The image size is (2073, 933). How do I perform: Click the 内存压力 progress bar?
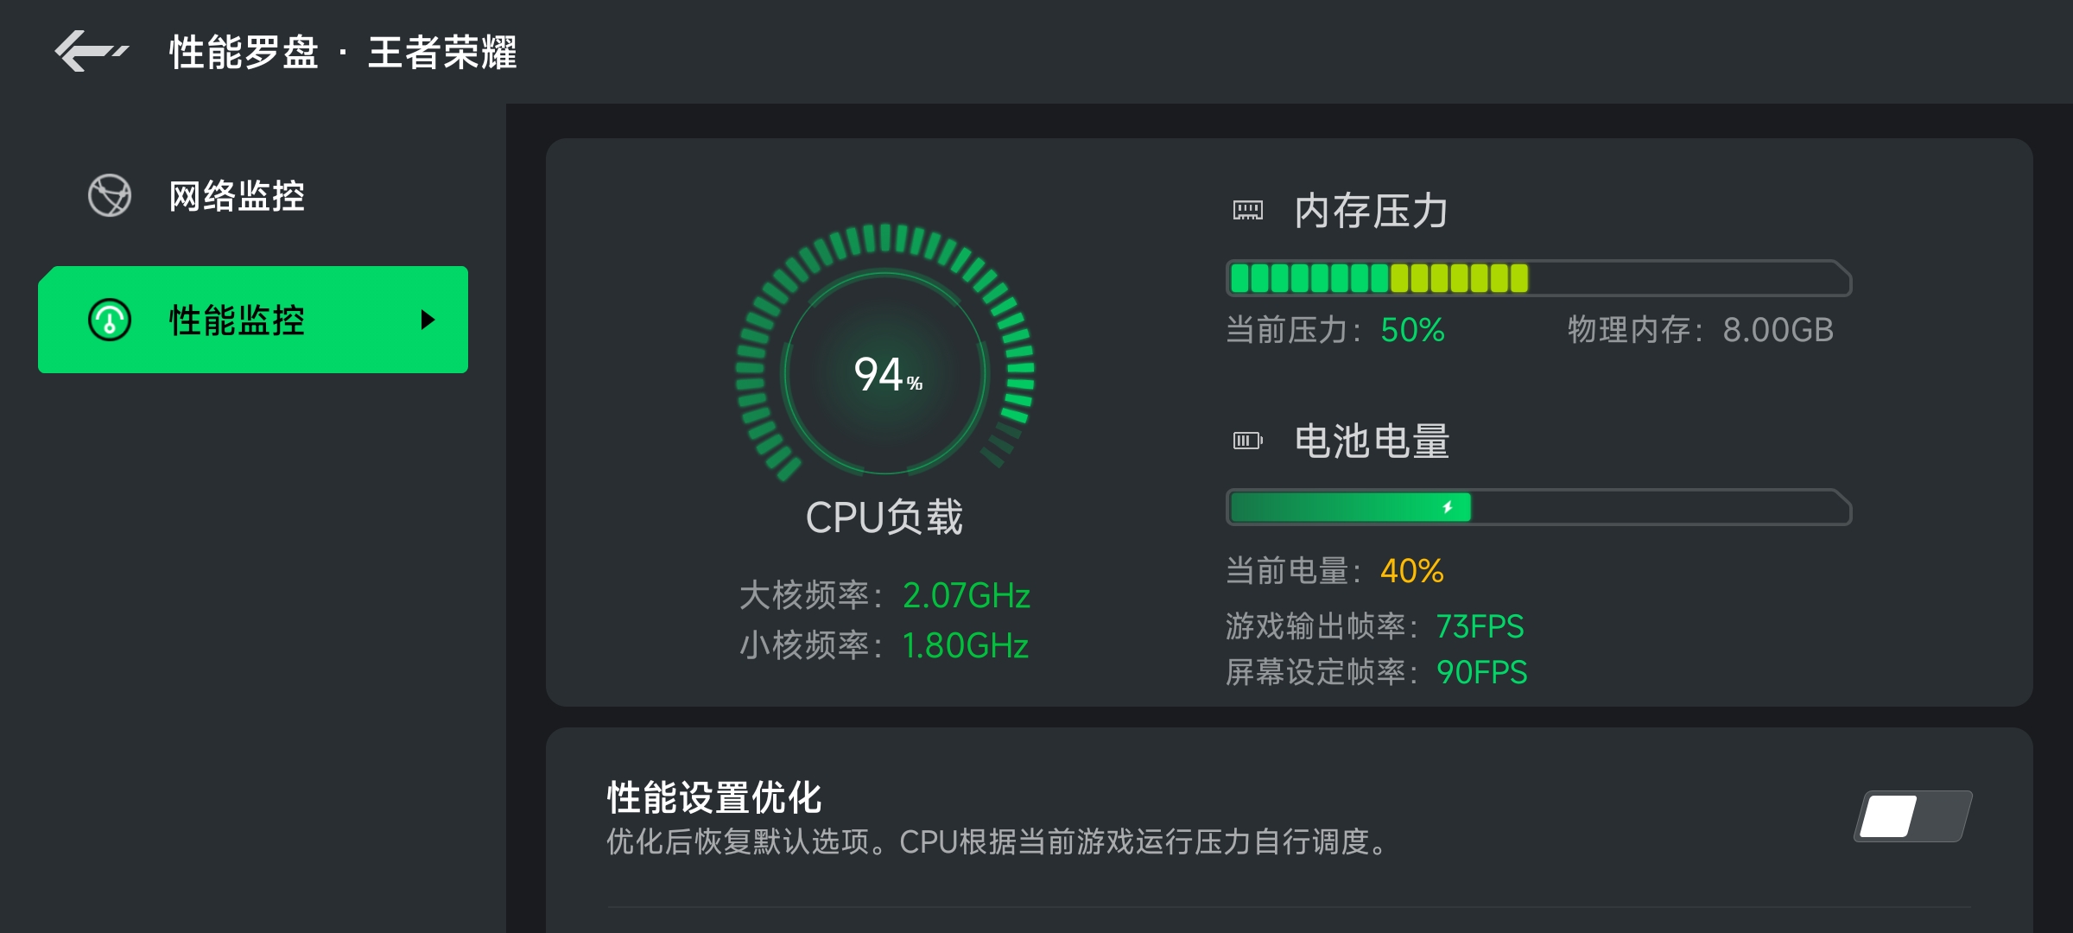(x=1538, y=278)
